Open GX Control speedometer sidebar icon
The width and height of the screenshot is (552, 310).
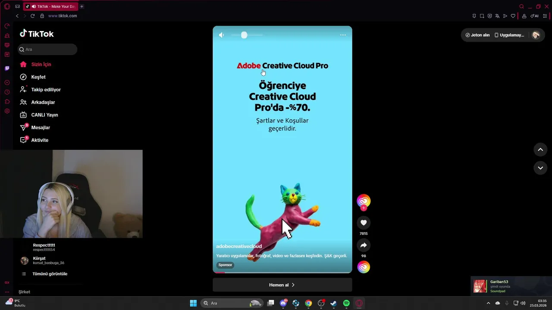tap(7, 26)
